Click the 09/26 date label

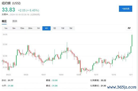[x=26, y=75]
